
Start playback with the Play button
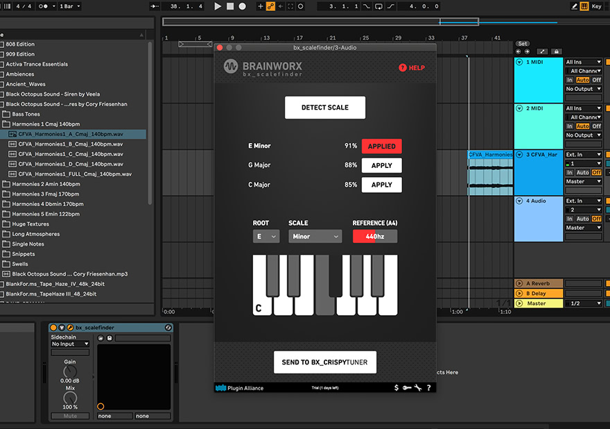pyautogui.click(x=218, y=6)
